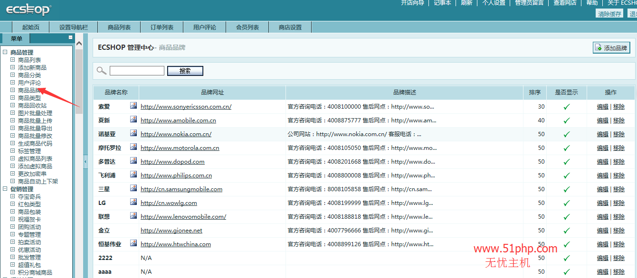Collapse the 商品管理 tree section
Viewport: 637px width, 278px height.
pos(5,52)
